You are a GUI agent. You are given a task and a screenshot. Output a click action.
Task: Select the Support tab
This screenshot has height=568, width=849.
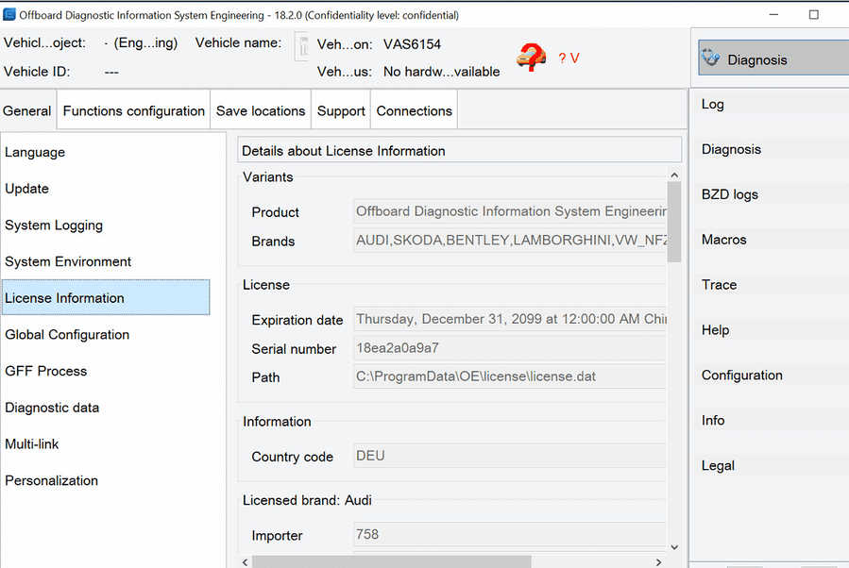click(x=341, y=111)
